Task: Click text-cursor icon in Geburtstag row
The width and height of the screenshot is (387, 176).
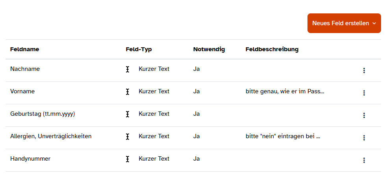Action: point(128,114)
